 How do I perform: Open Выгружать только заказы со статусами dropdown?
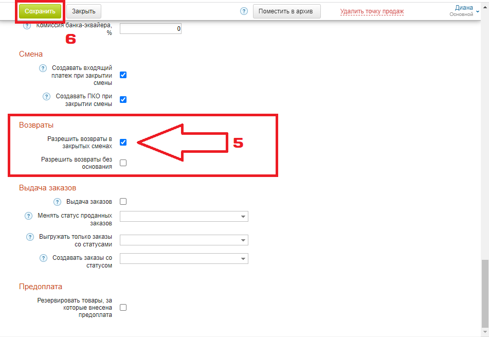[x=184, y=240]
